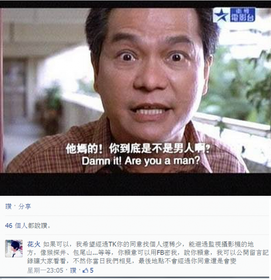
Task: Click the star logo in the photo corner
Action: click(221, 16)
